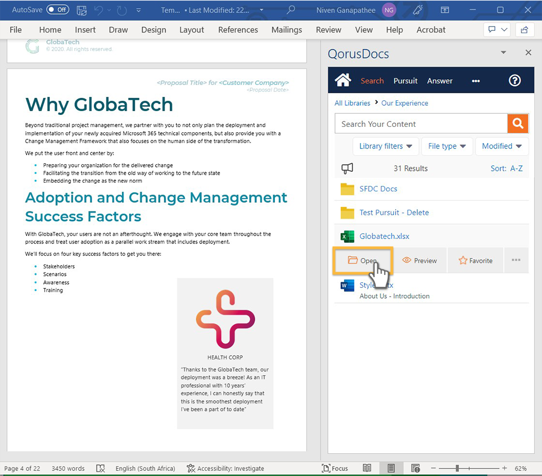542x476 pixels.
Task: Click the Excel icon beside Globatech.xlsx
Action: pos(347,236)
